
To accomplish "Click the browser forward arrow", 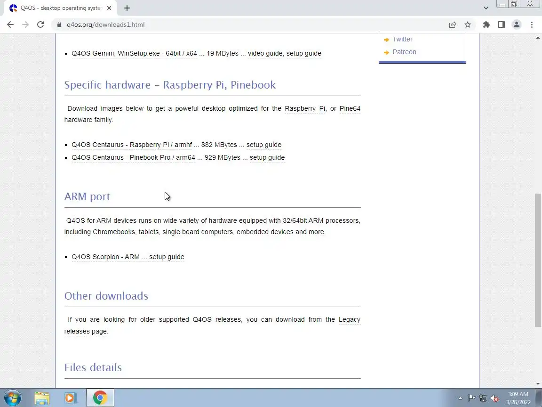I will pyautogui.click(x=25, y=24).
